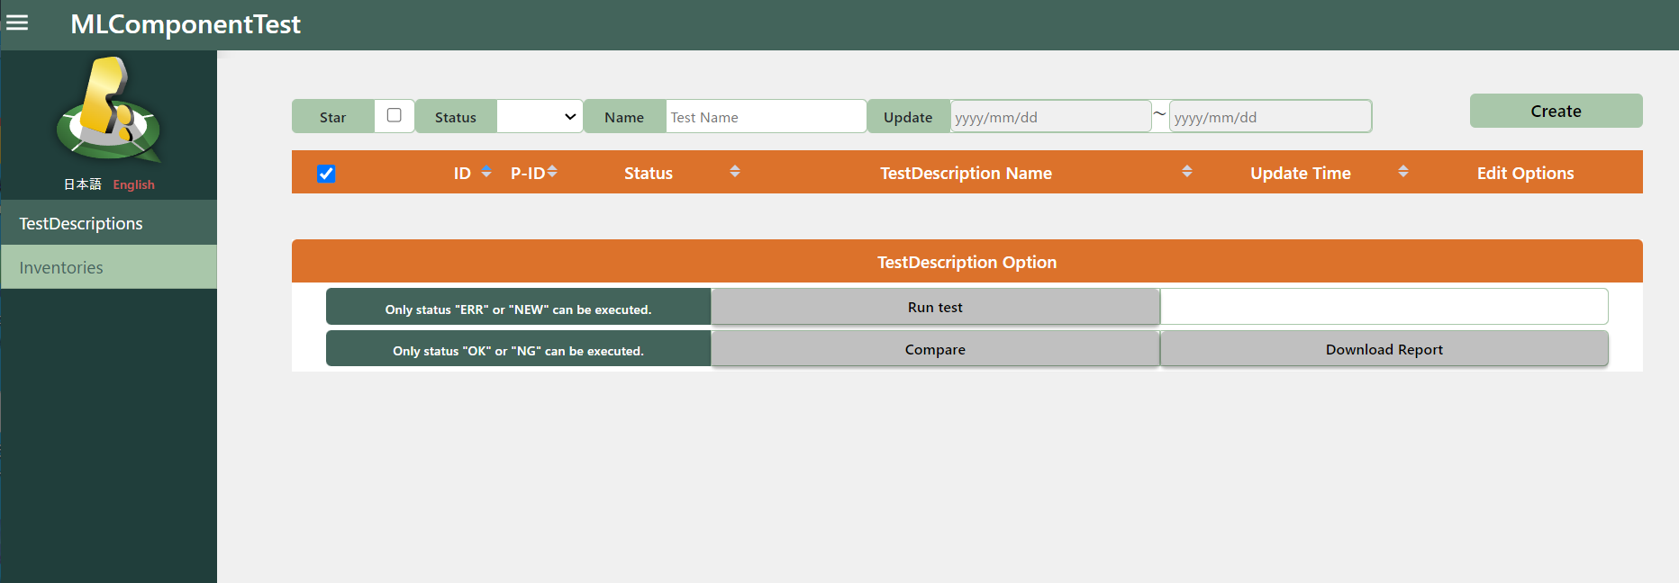Image resolution: width=1679 pixels, height=583 pixels.
Task: Focus the Test Name input field
Action: click(x=765, y=117)
